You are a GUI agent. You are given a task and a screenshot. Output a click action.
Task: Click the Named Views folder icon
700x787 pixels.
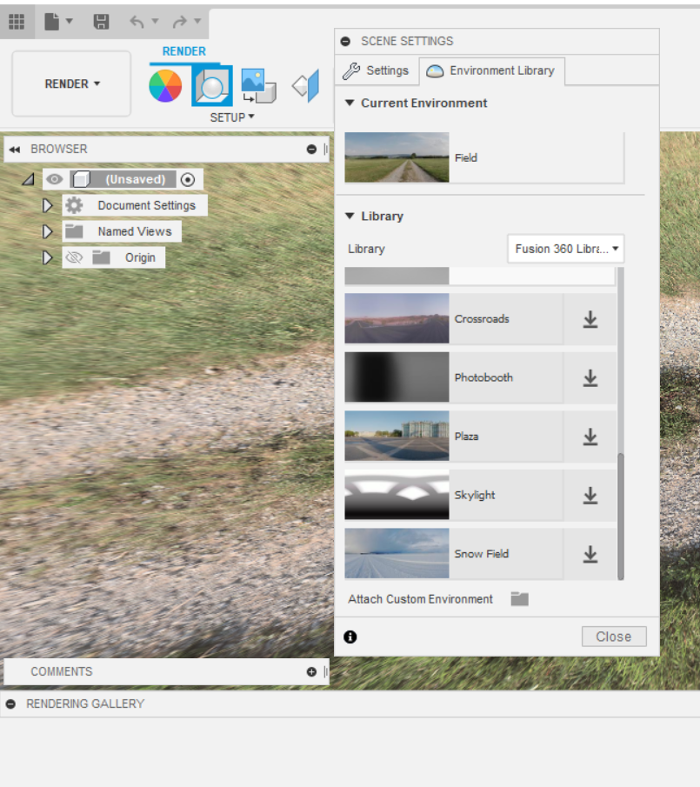(x=74, y=231)
